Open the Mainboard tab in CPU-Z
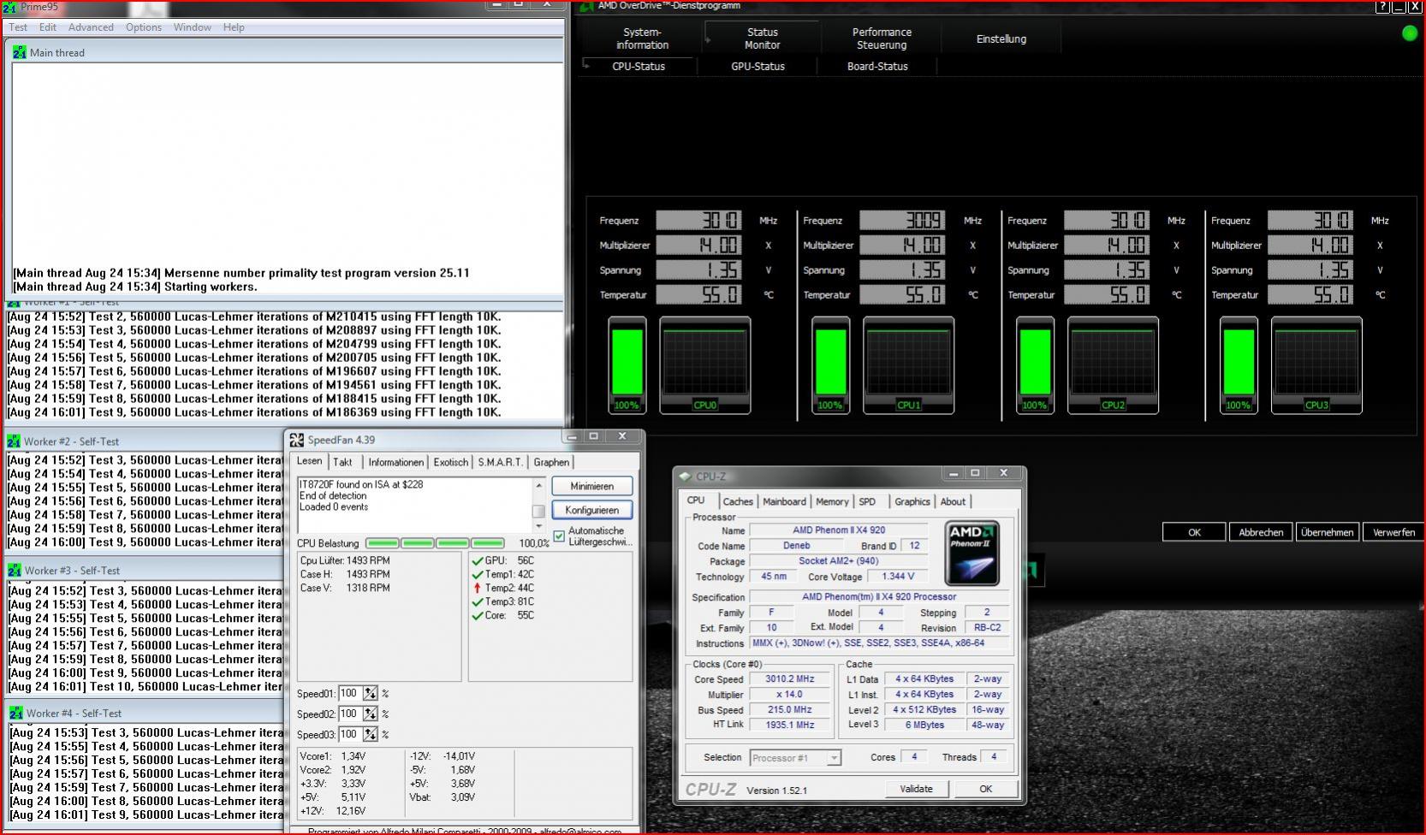 [784, 502]
